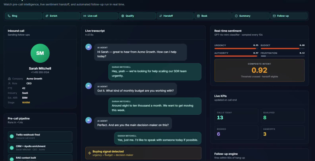
Task: Click the swap arrows icon in Handoff step
Action: 161,16
